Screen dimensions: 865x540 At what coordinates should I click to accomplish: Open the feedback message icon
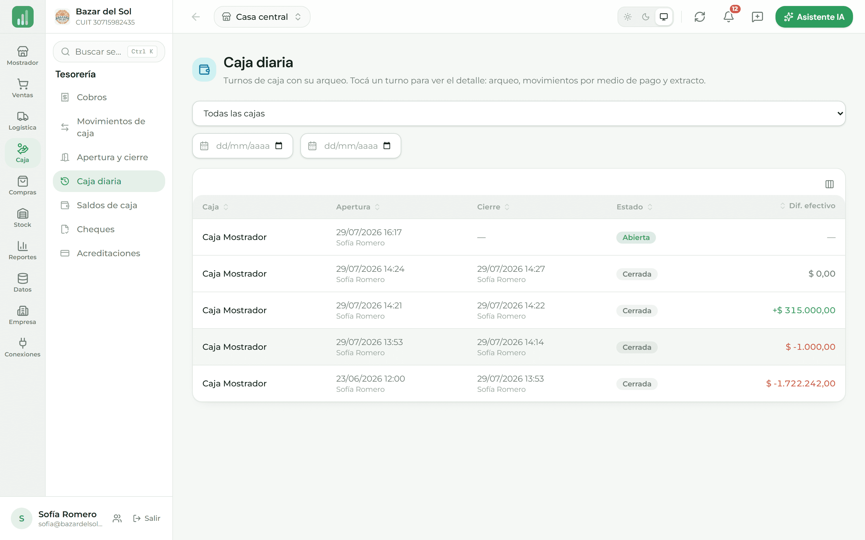pos(757,17)
